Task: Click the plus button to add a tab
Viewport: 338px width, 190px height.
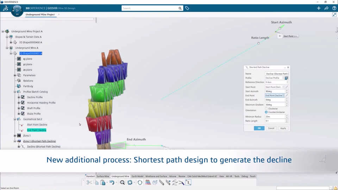Action: click(x=59, y=14)
